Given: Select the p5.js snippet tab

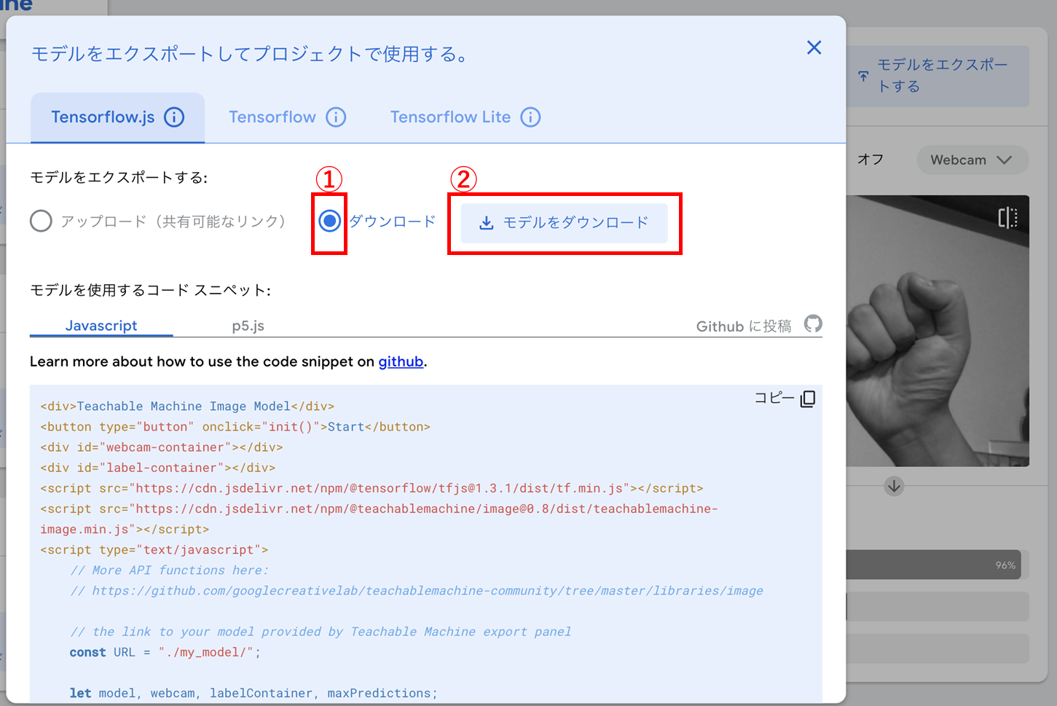Looking at the screenshot, I should pyautogui.click(x=248, y=326).
